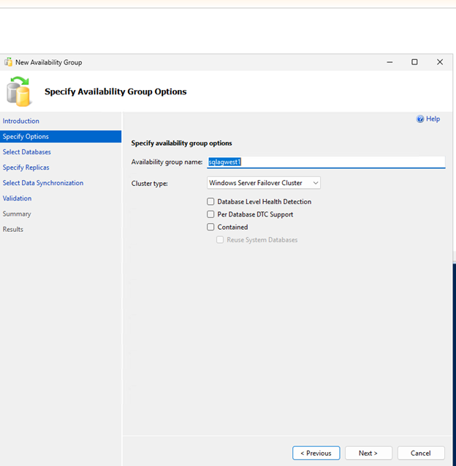The width and height of the screenshot is (456, 466).
Task: Jump to the Validation step
Action: coord(17,198)
